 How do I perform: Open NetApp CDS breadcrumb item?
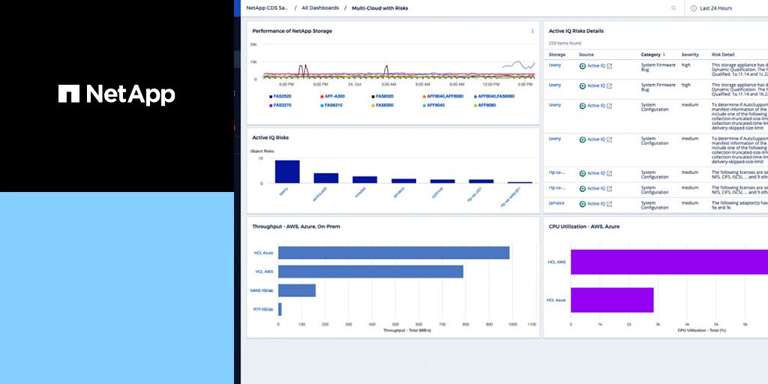267,7
